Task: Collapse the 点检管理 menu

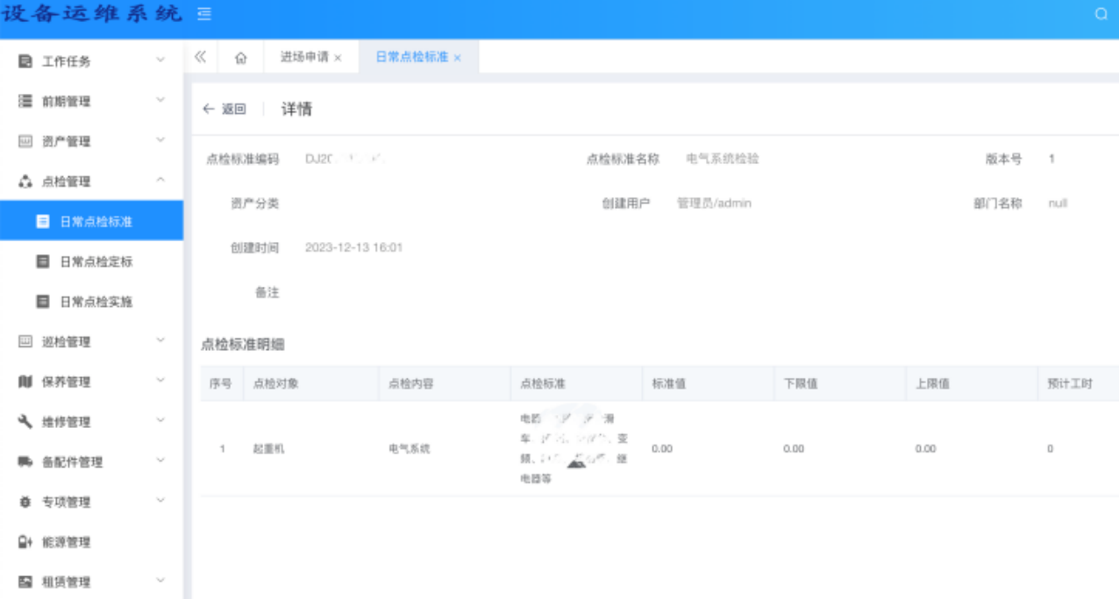Action: click(x=160, y=181)
